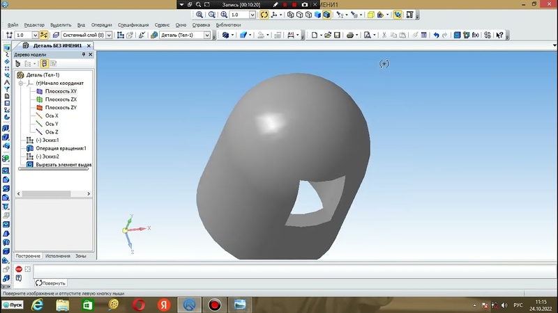
Task: Click the red STOP icon
Action: pyautogui.click(x=19, y=269)
